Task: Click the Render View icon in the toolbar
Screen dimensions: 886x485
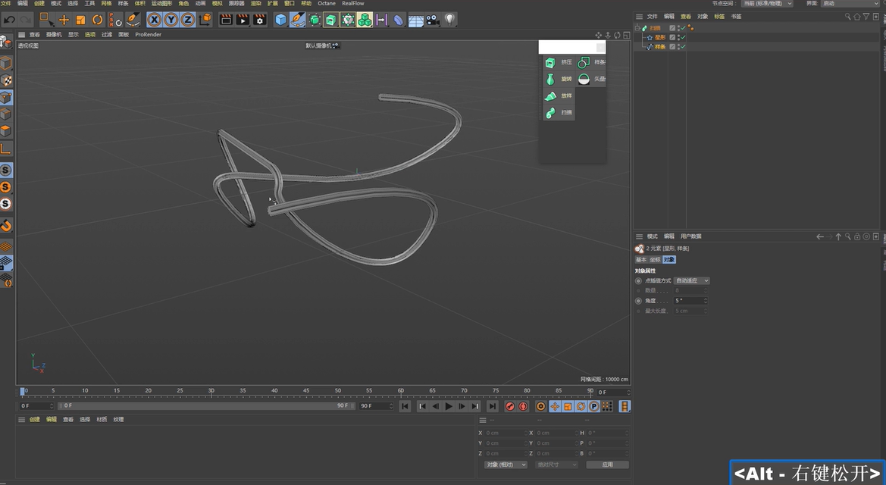Action: pos(226,19)
